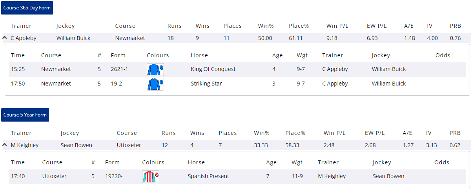Select Sean Bowen in summary row
The height and width of the screenshot is (191, 472).
[77, 145]
